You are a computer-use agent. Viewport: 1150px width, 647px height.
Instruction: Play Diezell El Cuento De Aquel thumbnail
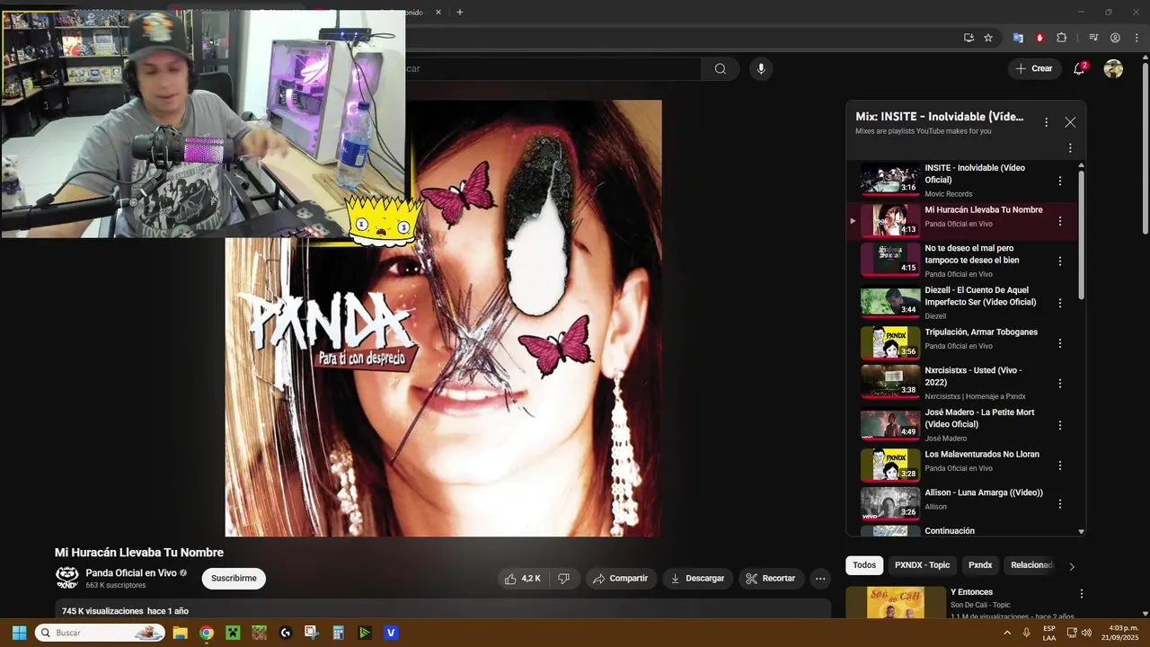pyautogui.click(x=890, y=302)
